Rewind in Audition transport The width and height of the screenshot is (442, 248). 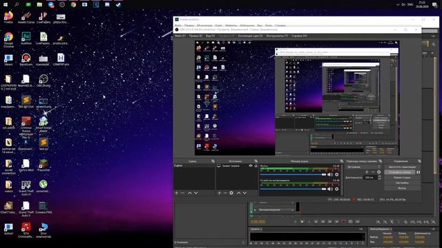pos(323,222)
